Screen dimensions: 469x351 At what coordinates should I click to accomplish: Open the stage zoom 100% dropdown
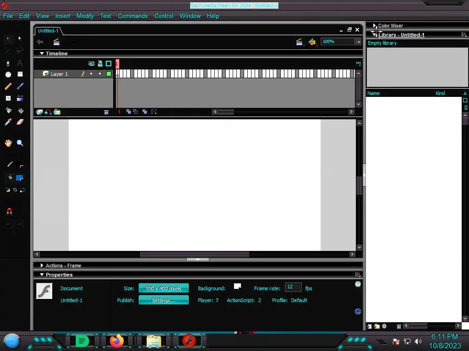[x=358, y=42]
